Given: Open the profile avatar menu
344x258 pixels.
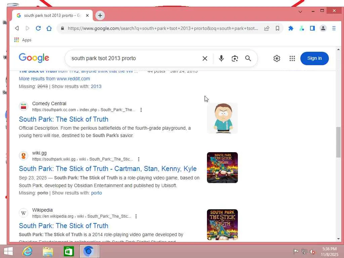Looking at the screenshot, I should tap(323, 28).
